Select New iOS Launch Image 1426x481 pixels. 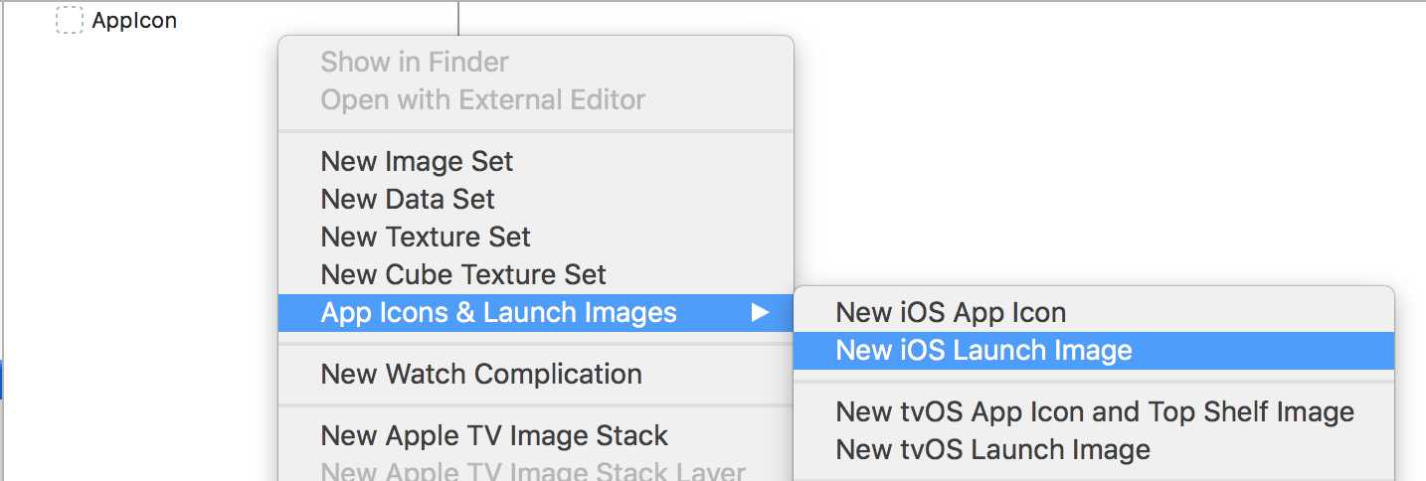click(x=1094, y=350)
